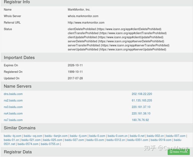Open the ns7.baidu.com name server link
Viewport: 193px width, 157px height.
pos(13,120)
